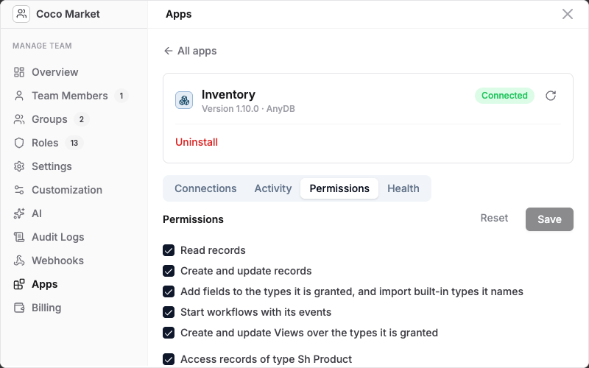This screenshot has width=589, height=368.
Task: Switch to the Connections tab
Action: (x=205, y=188)
